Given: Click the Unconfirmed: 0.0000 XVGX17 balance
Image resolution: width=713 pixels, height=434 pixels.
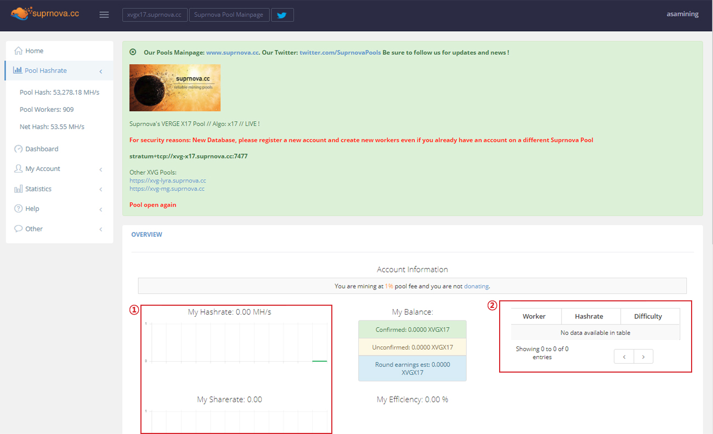Looking at the screenshot, I should coord(412,347).
